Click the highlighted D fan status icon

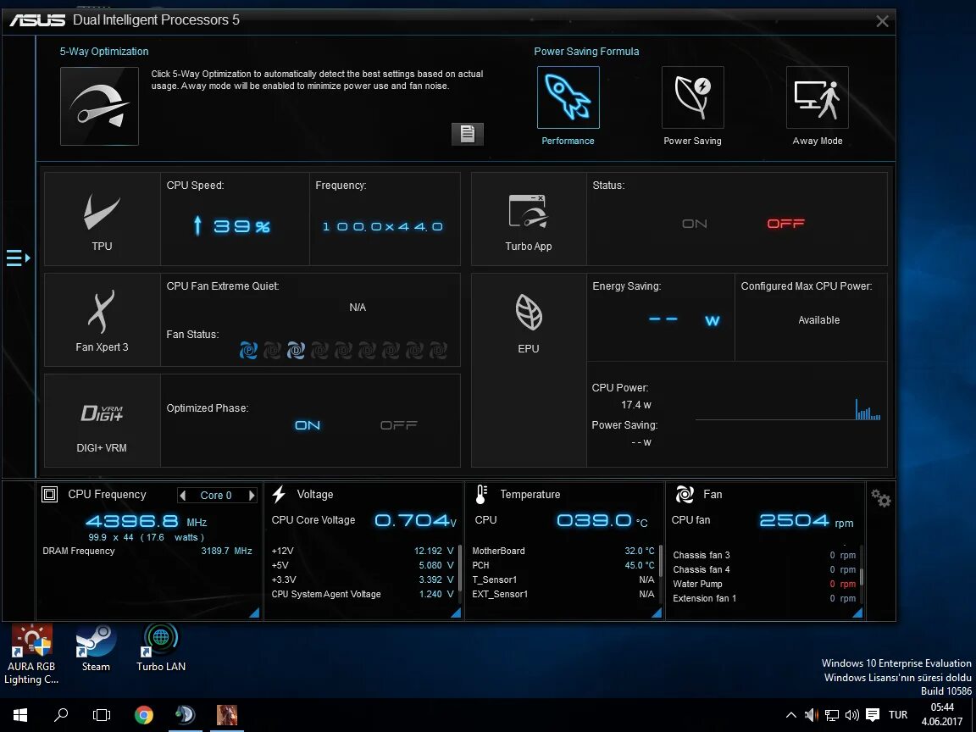pos(296,351)
